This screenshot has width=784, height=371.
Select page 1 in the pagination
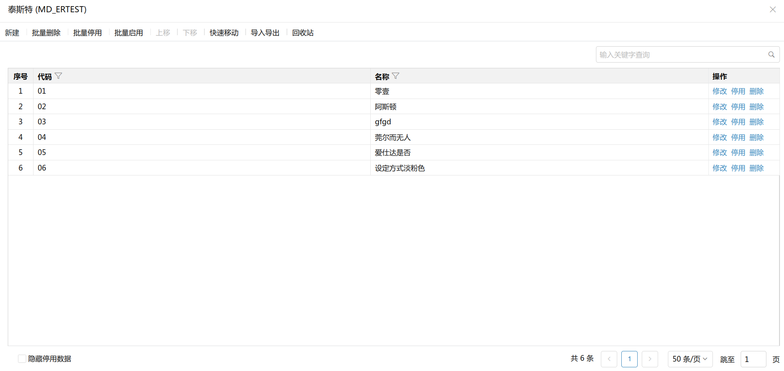(629, 359)
